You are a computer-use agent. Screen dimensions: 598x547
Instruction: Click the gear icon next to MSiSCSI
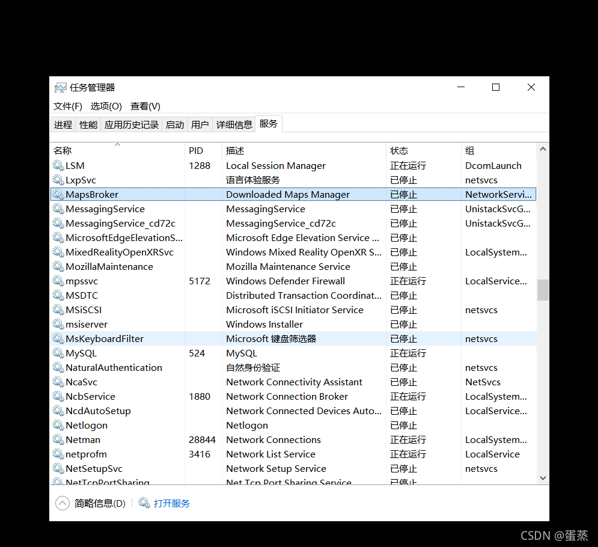(x=58, y=310)
